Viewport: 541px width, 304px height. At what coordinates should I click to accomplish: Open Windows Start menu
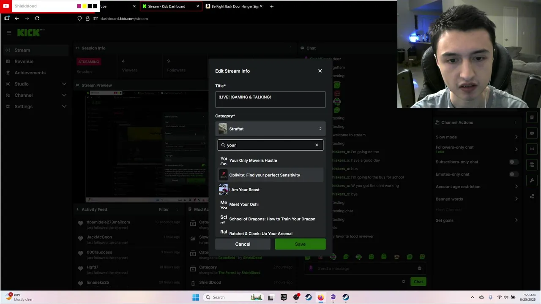tap(196, 297)
